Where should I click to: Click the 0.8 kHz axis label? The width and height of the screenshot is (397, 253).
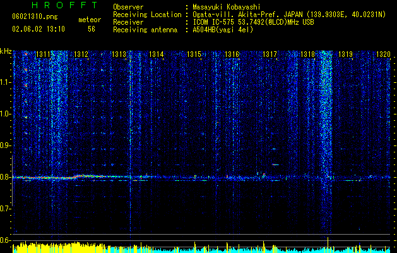(6, 177)
